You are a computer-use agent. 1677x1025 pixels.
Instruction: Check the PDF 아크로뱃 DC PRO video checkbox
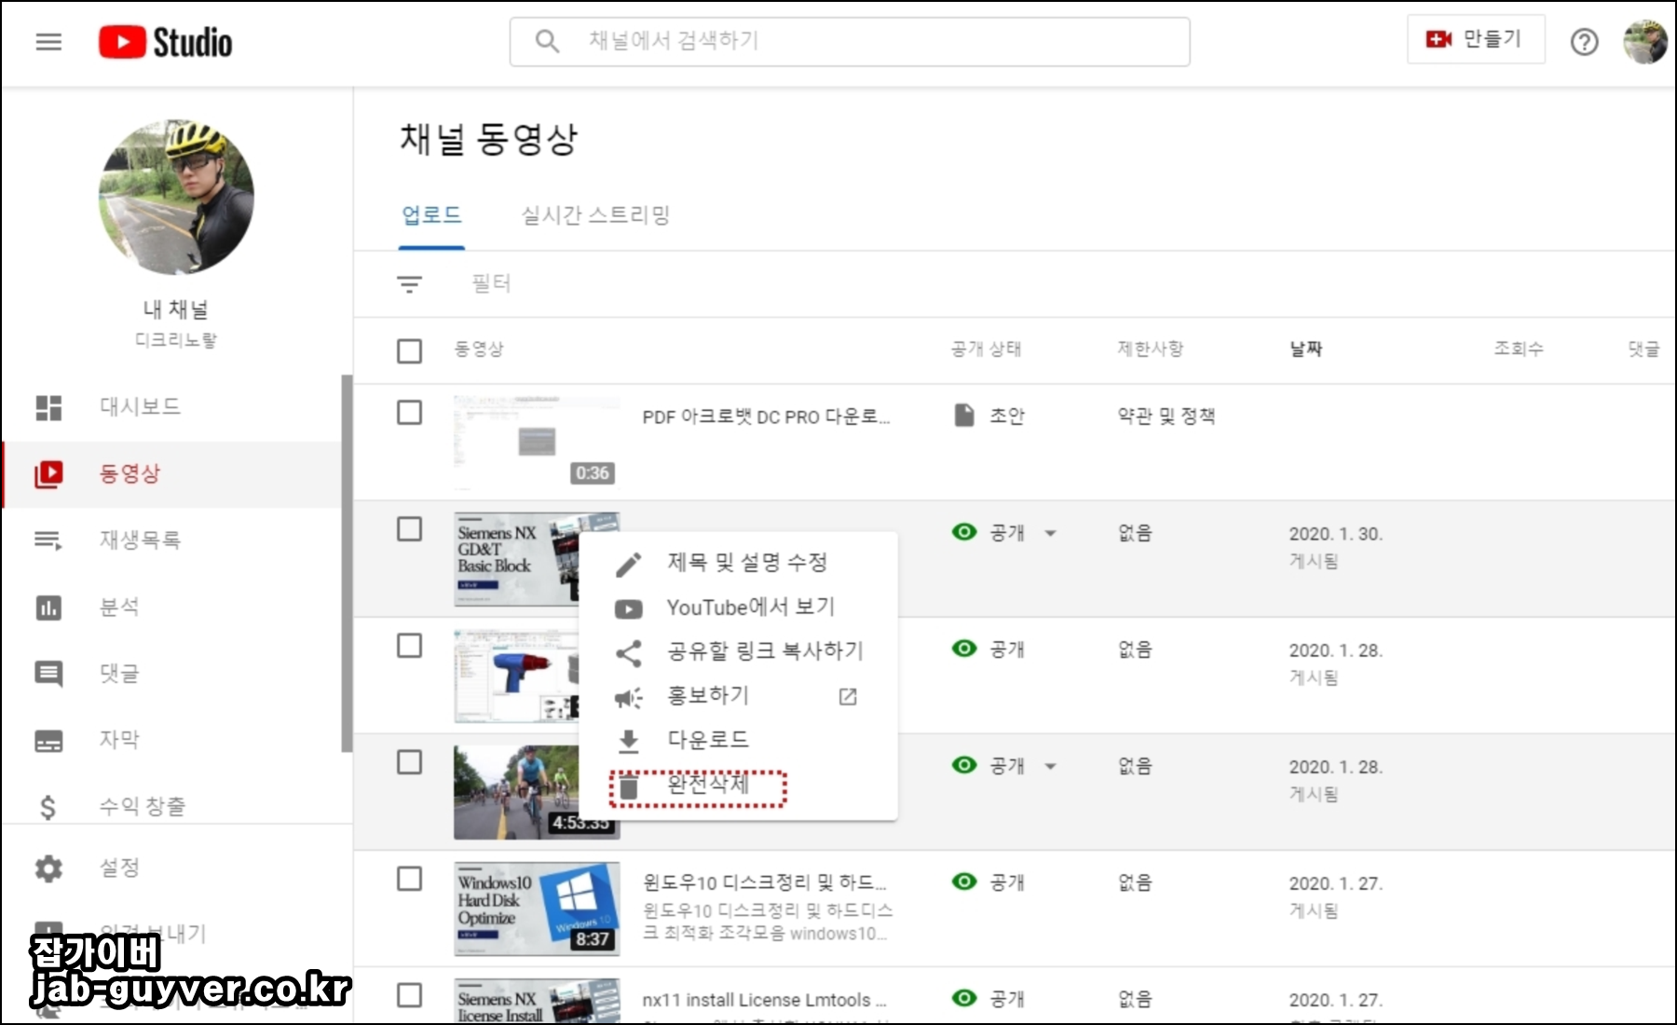[x=409, y=413]
